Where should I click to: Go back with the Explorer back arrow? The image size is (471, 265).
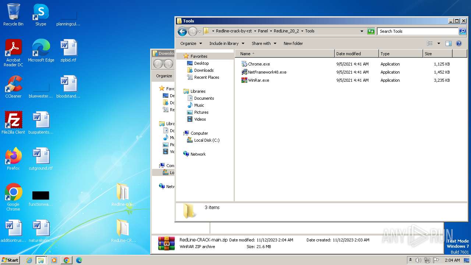(x=182, y=31)
